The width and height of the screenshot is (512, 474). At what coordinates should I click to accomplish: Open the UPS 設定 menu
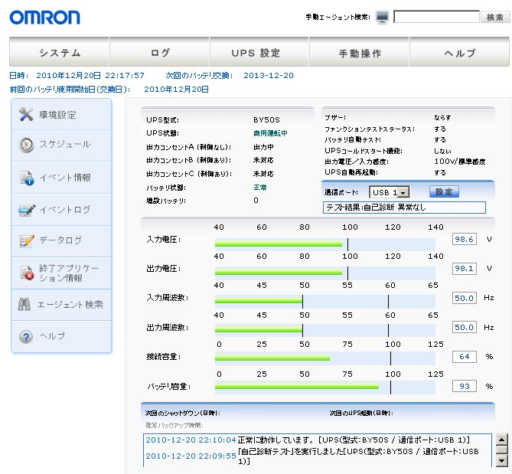(256, 53)
